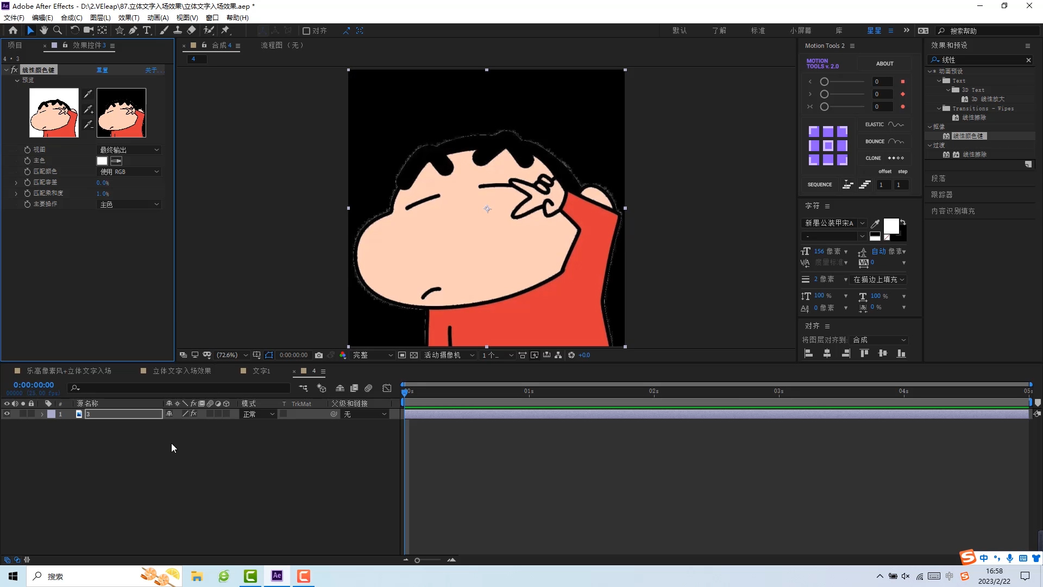Select the Camera tool
The height and width of the screenshot is (587, 1043).
tap(88, 30)
